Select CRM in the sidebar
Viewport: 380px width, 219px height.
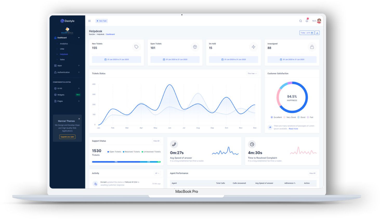click(x=62, y=49)
